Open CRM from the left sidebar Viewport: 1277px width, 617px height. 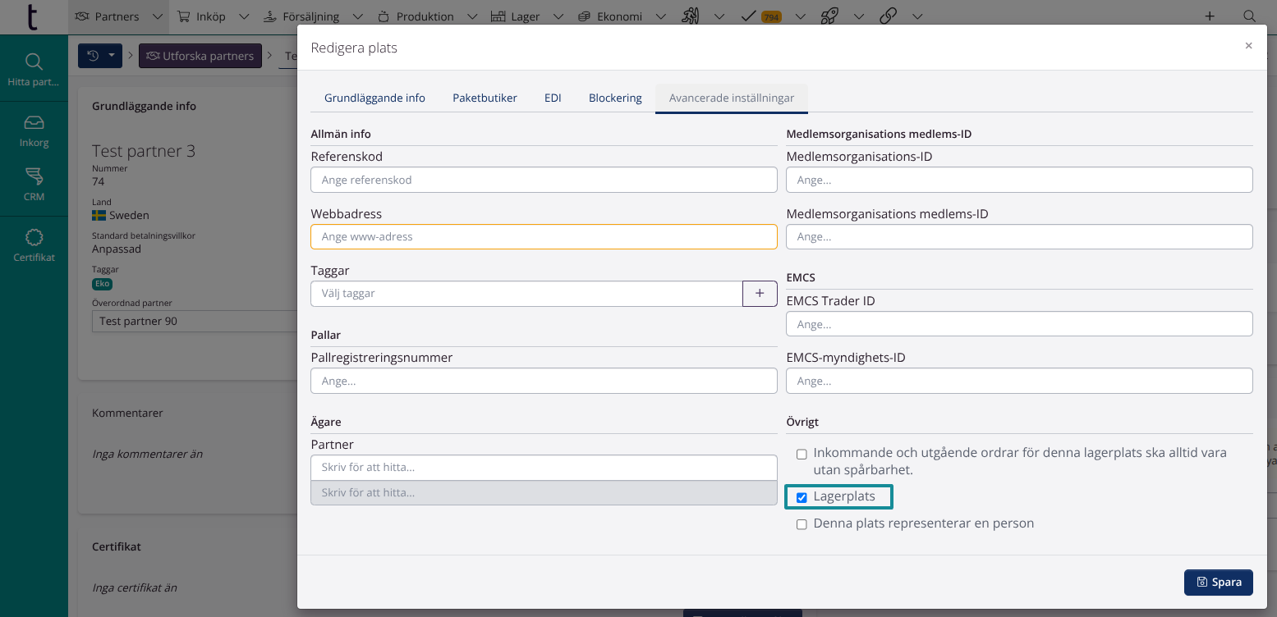(x=34, y=185)
